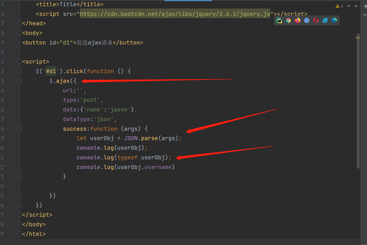Click the closing </body> tag text
The height and width of the screenshot is (245, 367).
(x=34, y=224)
